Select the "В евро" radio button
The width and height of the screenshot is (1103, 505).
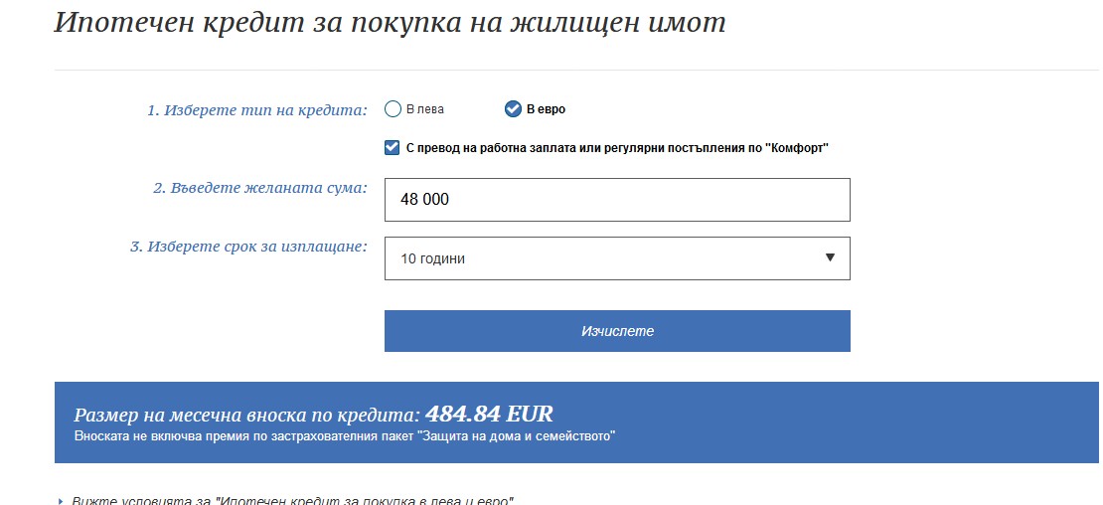(x=513, y=109)
